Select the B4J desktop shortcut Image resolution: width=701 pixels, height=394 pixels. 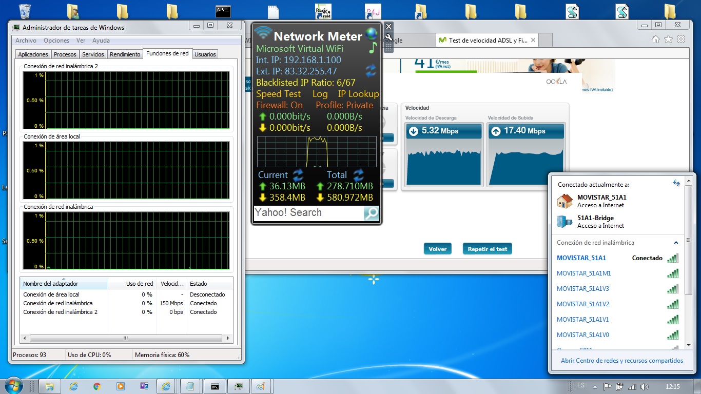373,11
